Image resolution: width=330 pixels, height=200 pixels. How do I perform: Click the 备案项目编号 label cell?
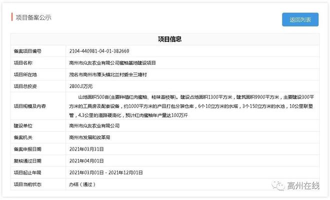(x=38, y=51)
